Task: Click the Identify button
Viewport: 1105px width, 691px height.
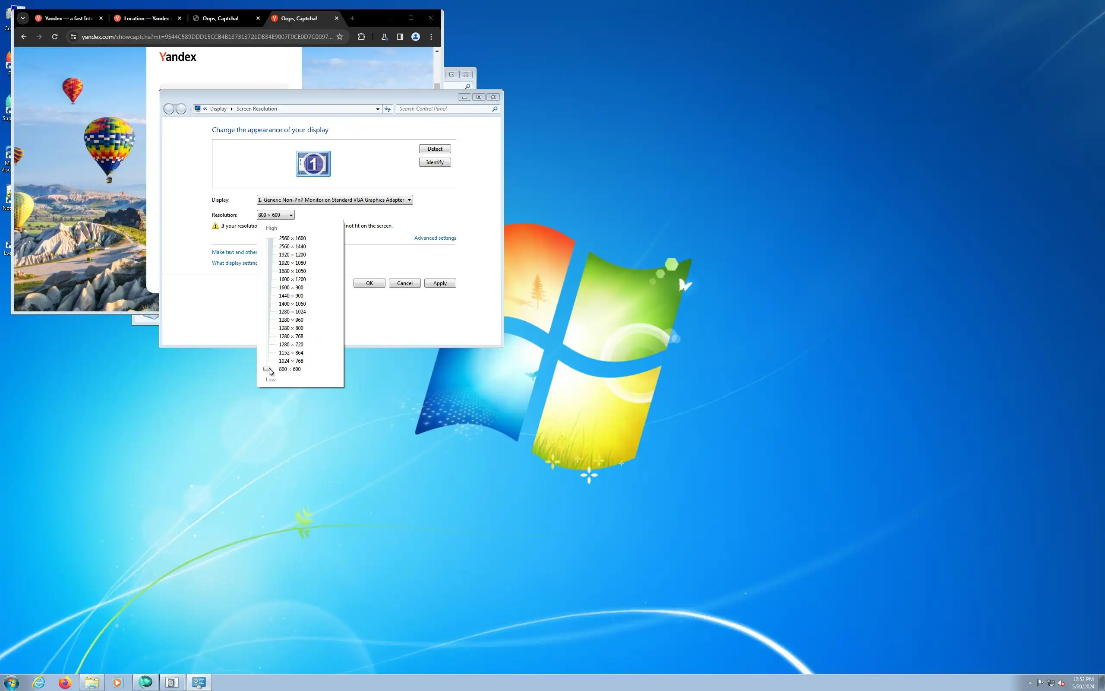Action: [435, 162]
